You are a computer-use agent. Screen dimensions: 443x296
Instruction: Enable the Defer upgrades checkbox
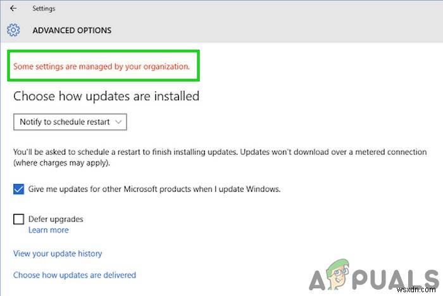18,219
